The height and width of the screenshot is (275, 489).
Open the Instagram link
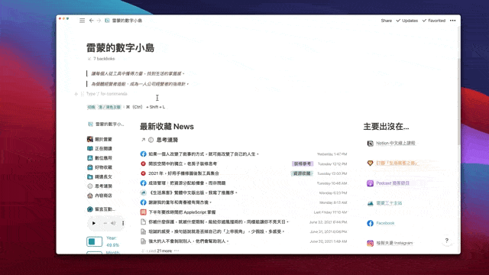(390, 243)
